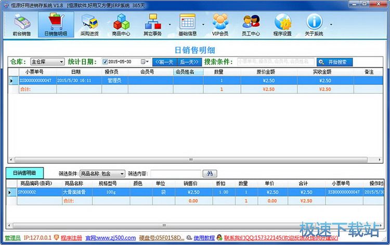Image resolution: width=390 pixels, height=245 pixels.
Task: Click the 商品名称 column header
Action: 74,184
